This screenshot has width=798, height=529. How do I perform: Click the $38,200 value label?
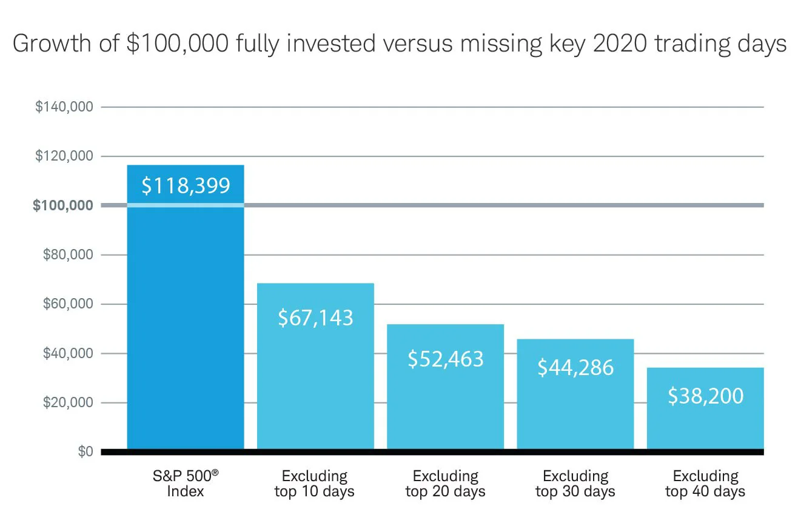coord(705,396)
